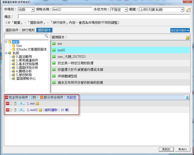Image resolution: width=194 pixels, height=155 pixels.
Task: Click the script search text box
Action: 24,36
